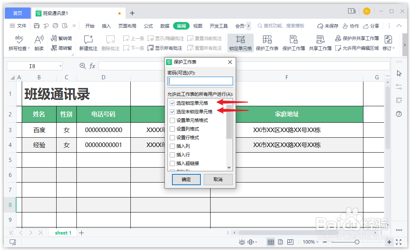Go to the 首页 home tab

18,13
